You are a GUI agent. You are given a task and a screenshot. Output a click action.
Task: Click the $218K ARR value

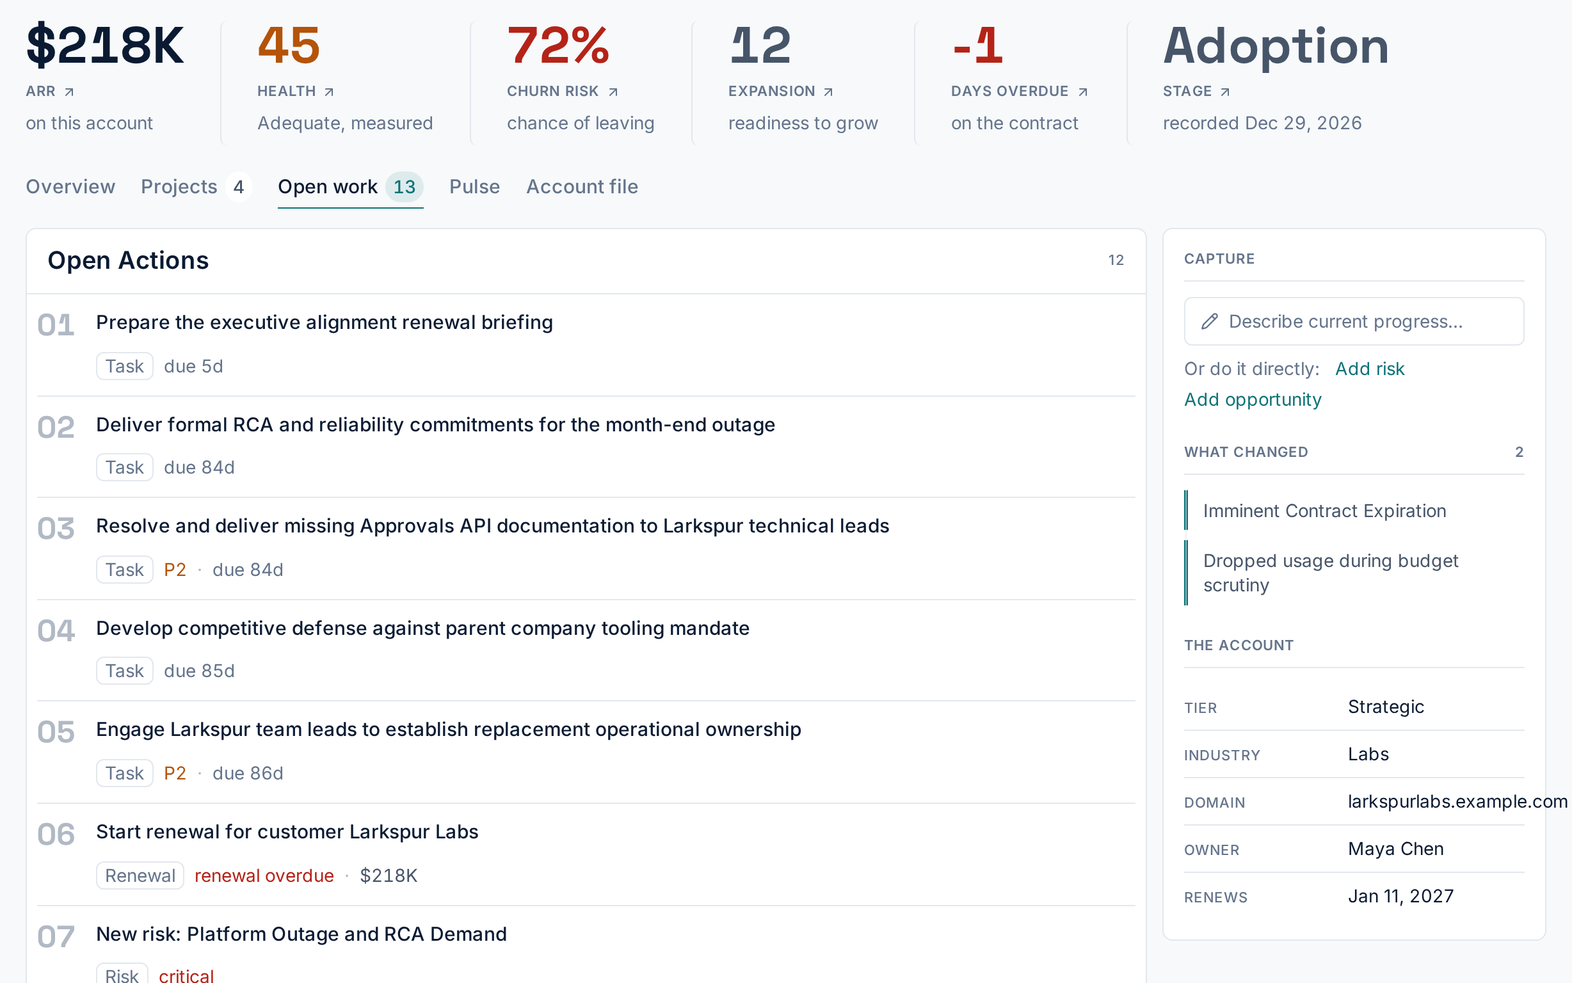pos(105,45)
